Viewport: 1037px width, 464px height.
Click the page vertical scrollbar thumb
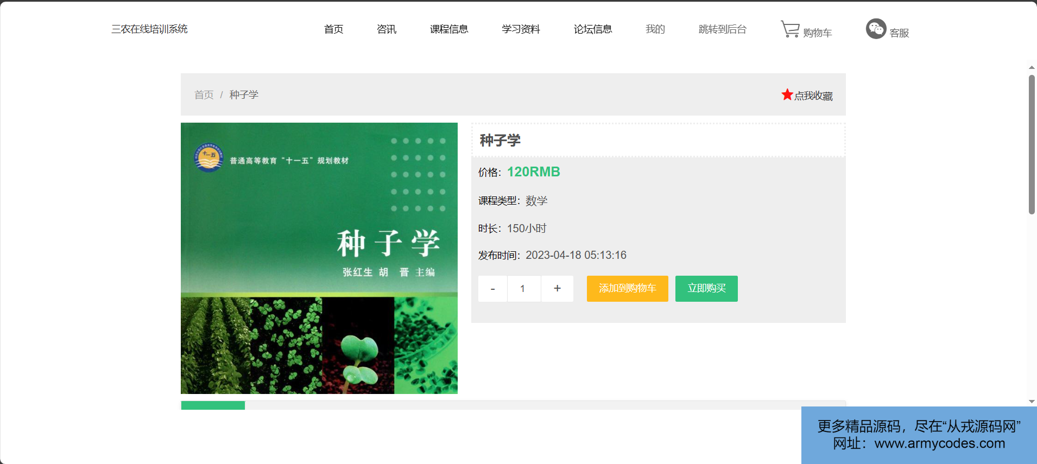point(1032,144)
